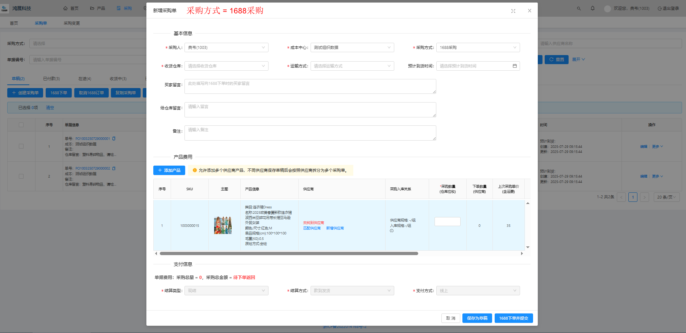Viewport: 686px width, 333px height.
Task: Expand the 采购方式 dropdown showing 1688采购
Action: tap(478, 47)
